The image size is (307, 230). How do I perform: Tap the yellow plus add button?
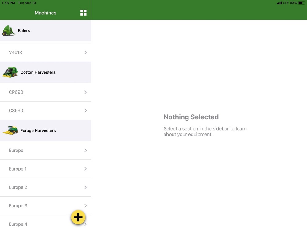[x=78, y=217]
